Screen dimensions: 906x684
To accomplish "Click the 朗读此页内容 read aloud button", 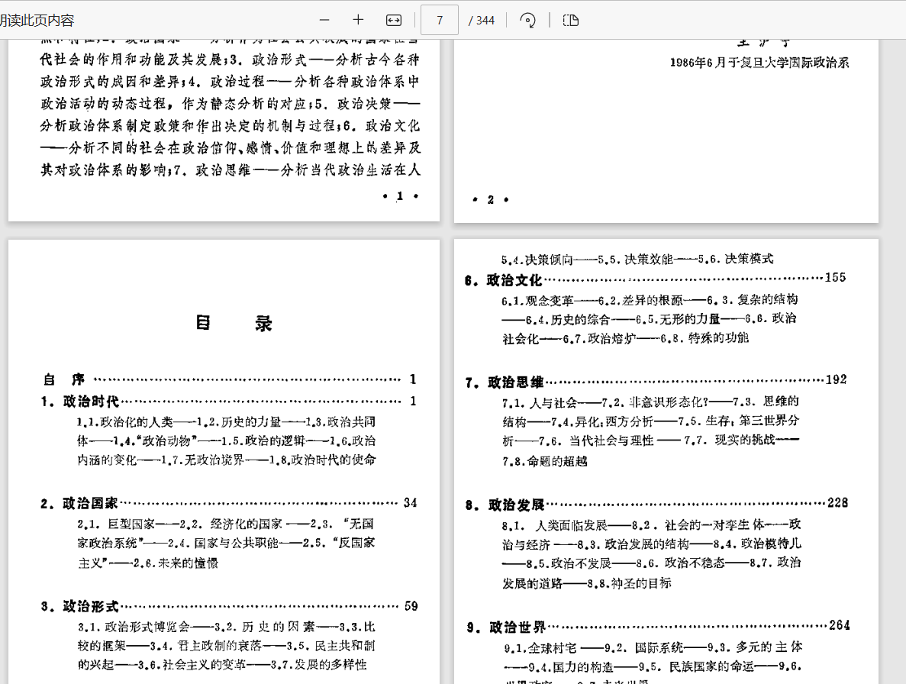I will 37,21.
